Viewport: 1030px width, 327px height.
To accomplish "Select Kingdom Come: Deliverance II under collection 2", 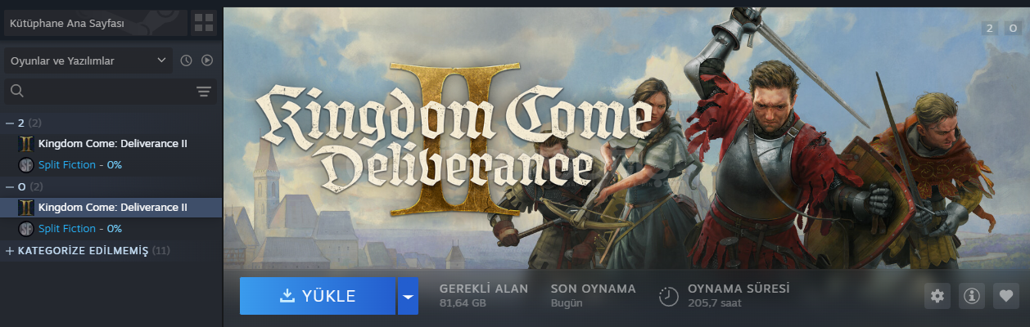I will 111,144.
